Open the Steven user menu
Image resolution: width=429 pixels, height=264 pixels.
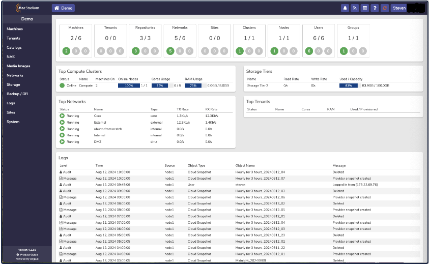point(399,8)
